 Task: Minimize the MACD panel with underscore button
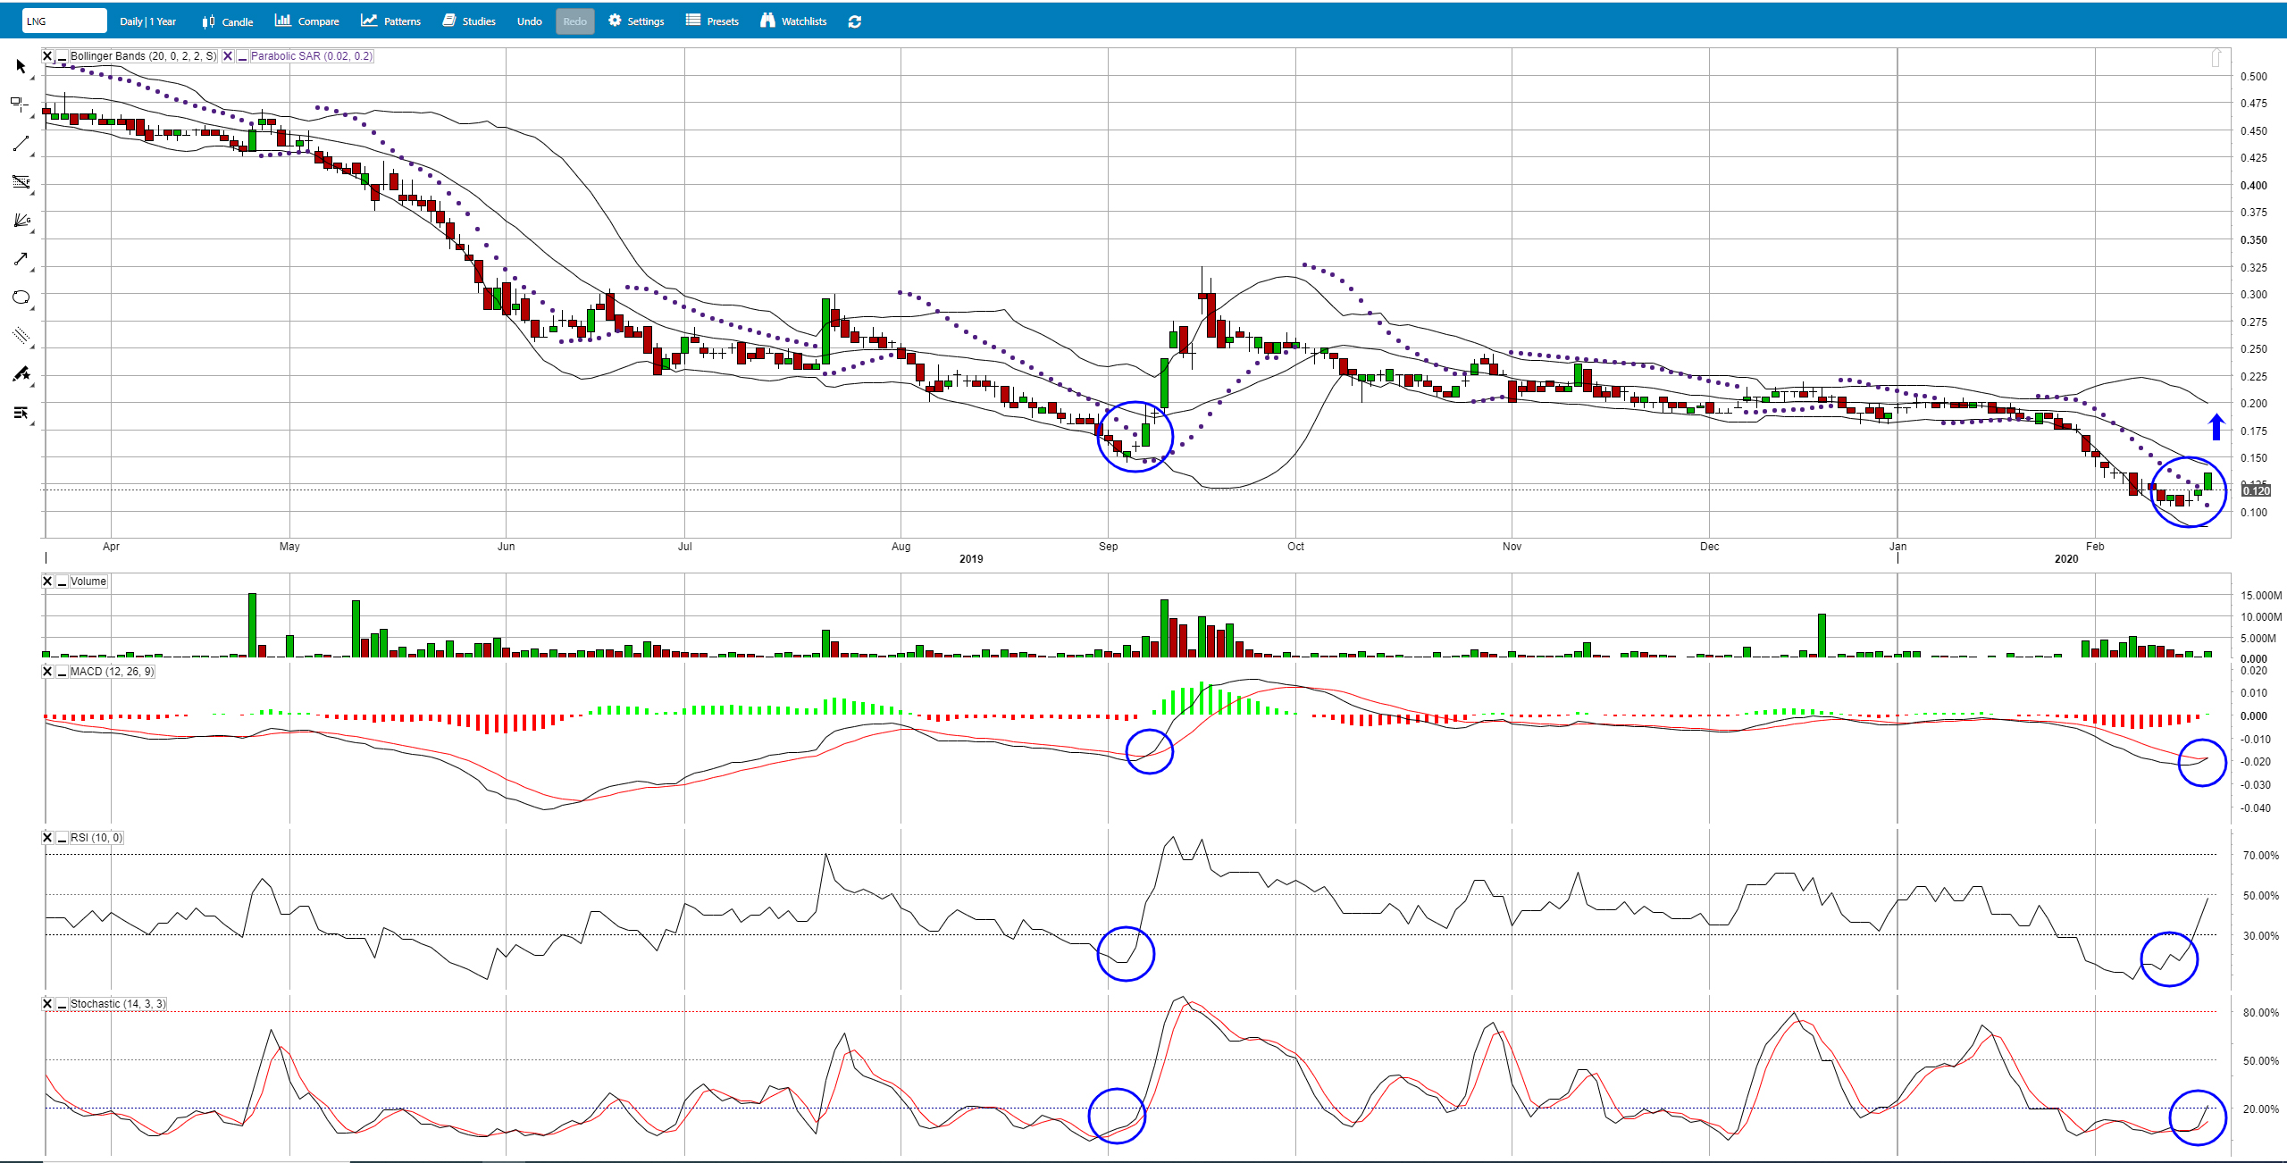pyautogui.click(x=62, y=672)
